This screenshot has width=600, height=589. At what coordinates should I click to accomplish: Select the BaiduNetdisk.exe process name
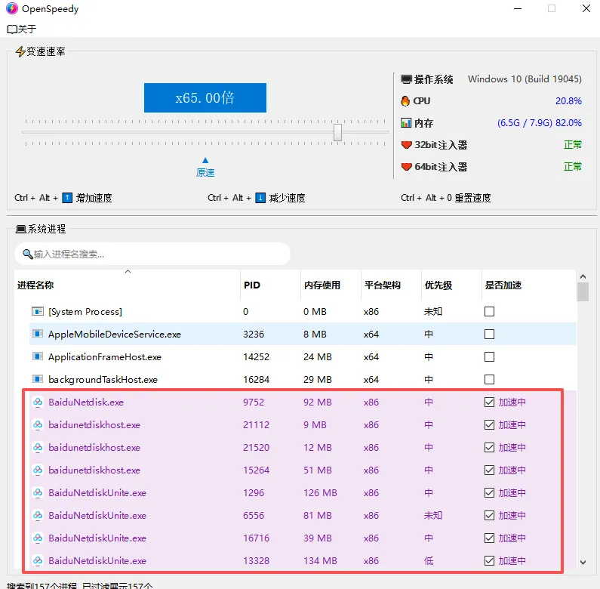point(86,402)
